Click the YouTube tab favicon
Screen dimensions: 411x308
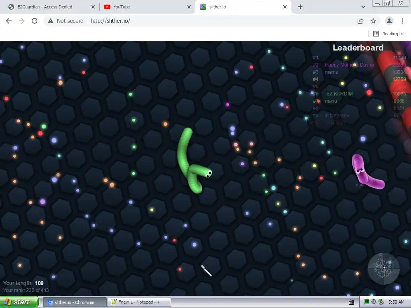[107, 7]
